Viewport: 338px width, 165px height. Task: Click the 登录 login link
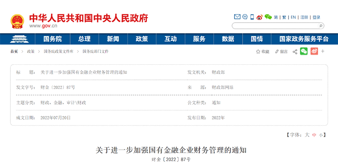click(x=316, y=17)
